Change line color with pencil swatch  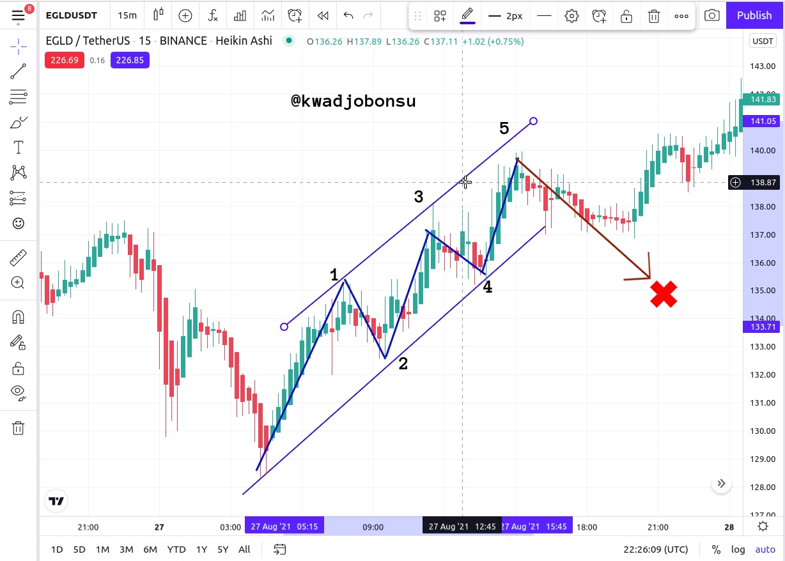click(467, 16)
